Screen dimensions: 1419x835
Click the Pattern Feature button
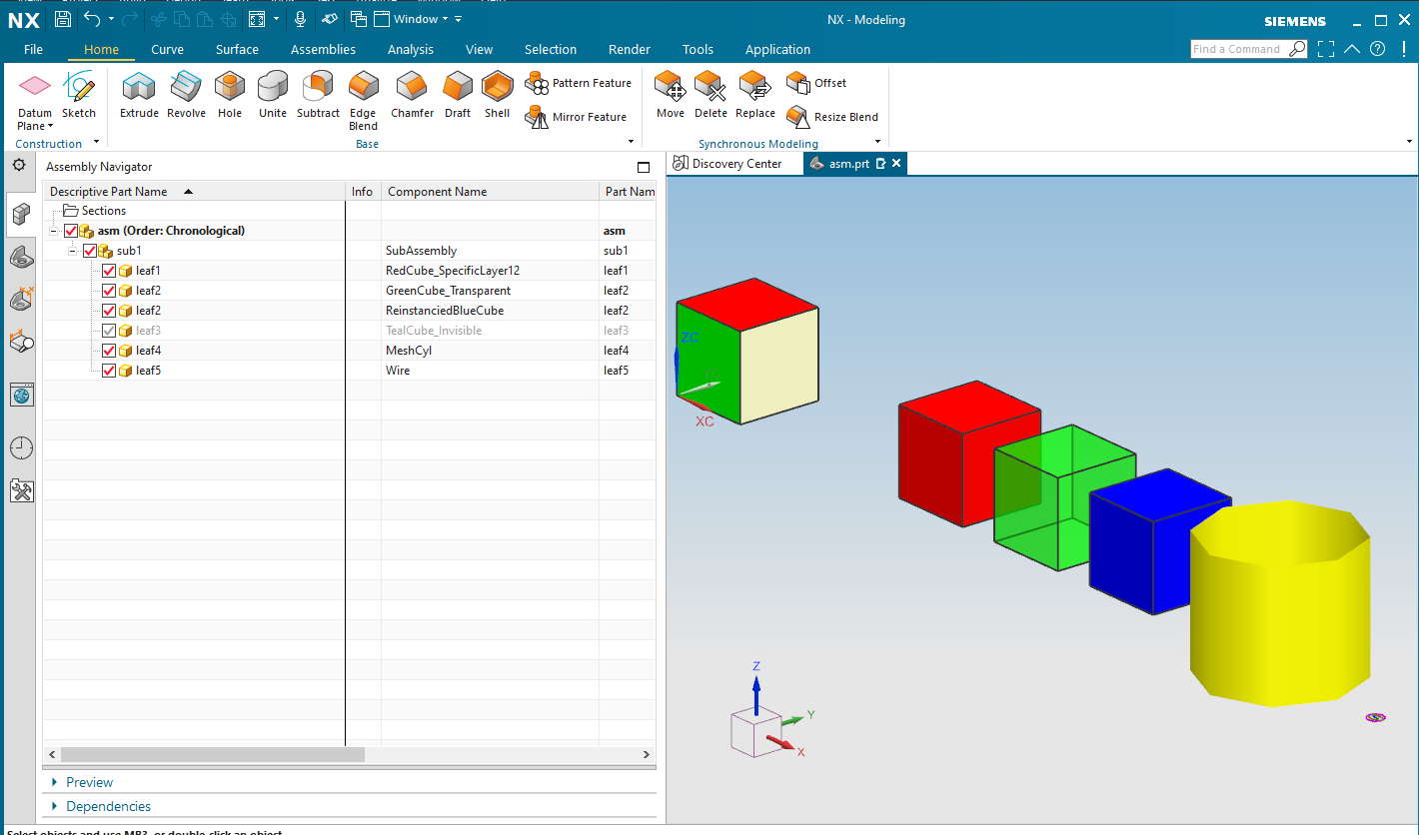[x=580, y=83]
